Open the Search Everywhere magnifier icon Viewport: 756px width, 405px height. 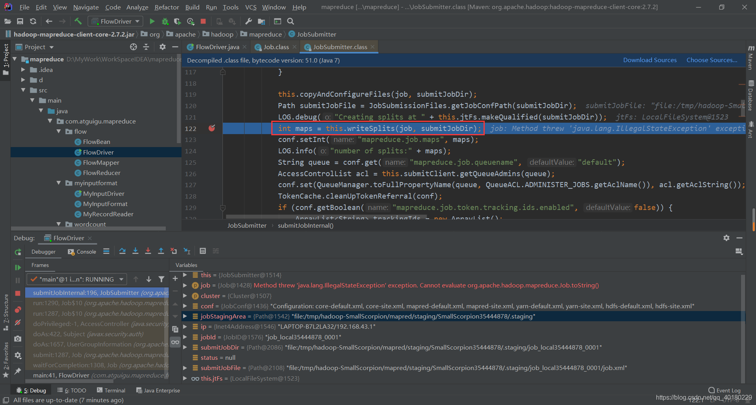291,21
